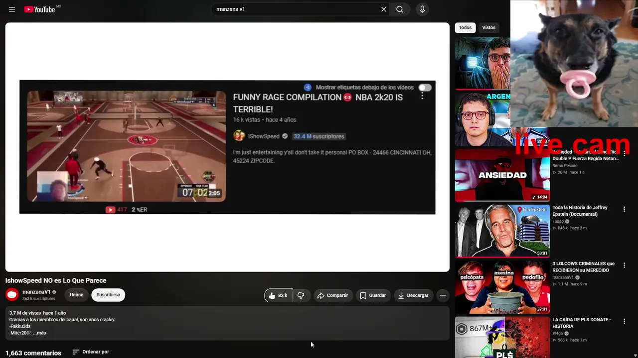
Task: Open options menu for LA CAÍDA DE PLS DONATE
Action: click(624, 322)
